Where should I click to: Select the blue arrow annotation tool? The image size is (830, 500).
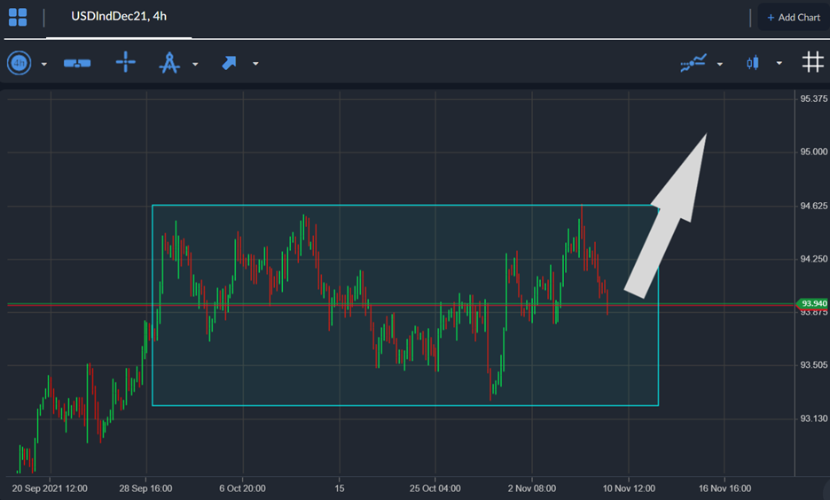229,63
